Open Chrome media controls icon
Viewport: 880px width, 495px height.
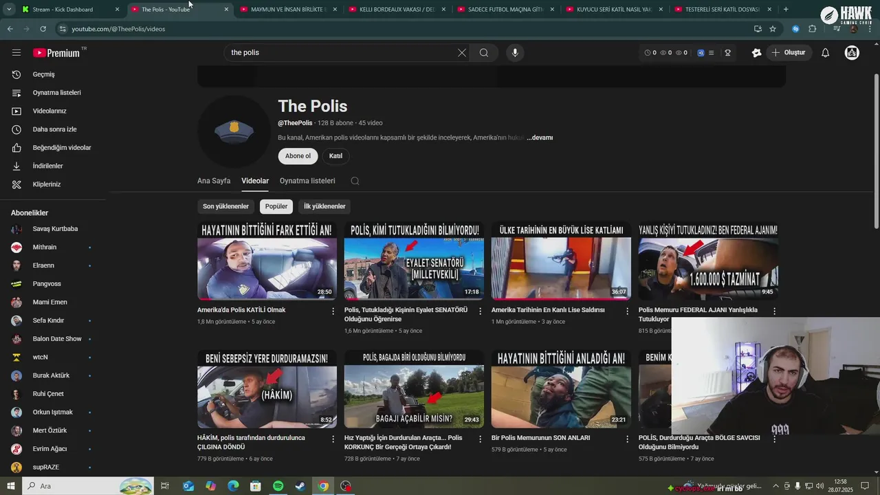pos(837,29)
